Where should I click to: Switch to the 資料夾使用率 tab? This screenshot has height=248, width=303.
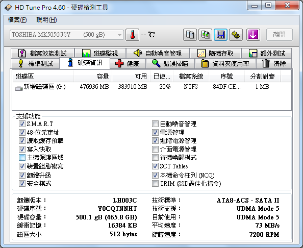[x=225, y=64]
